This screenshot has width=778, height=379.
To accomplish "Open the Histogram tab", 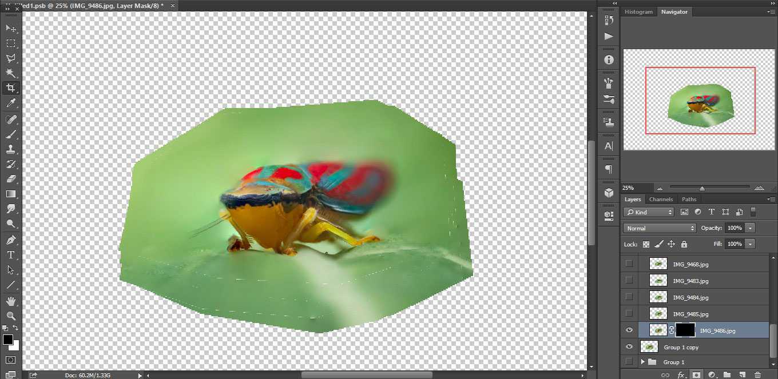I will tap(638, 12).
